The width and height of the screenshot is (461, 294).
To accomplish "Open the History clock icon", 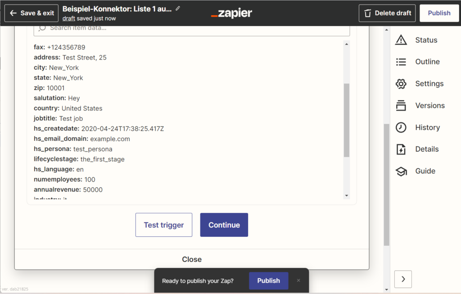I will pyautogui.click(x=401, y=128).
